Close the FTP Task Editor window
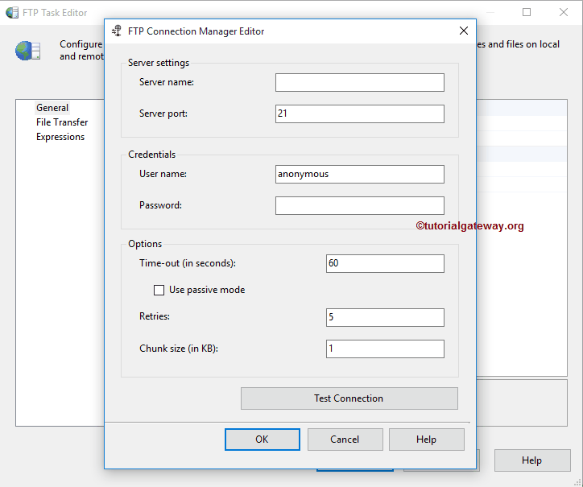The height and width of the screenshot is (487, 583). 564,12
